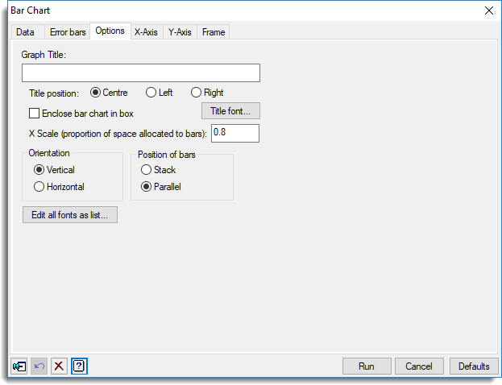
Task: Open the Title font dialog
Action: (230, 111)
